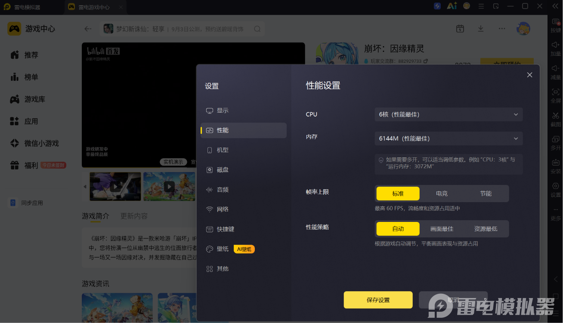Click the three-dot more icon in header
This screenshot has height=323, width=563.
click(x=502, y=29)
